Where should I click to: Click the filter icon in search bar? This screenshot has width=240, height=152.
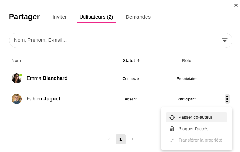(x=224, y=40)
